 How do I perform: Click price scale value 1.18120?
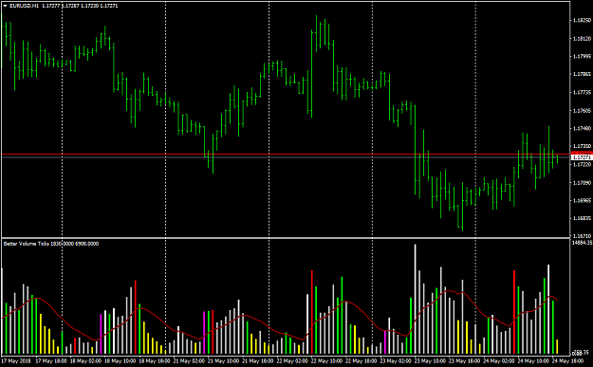(x=582, y=39)
